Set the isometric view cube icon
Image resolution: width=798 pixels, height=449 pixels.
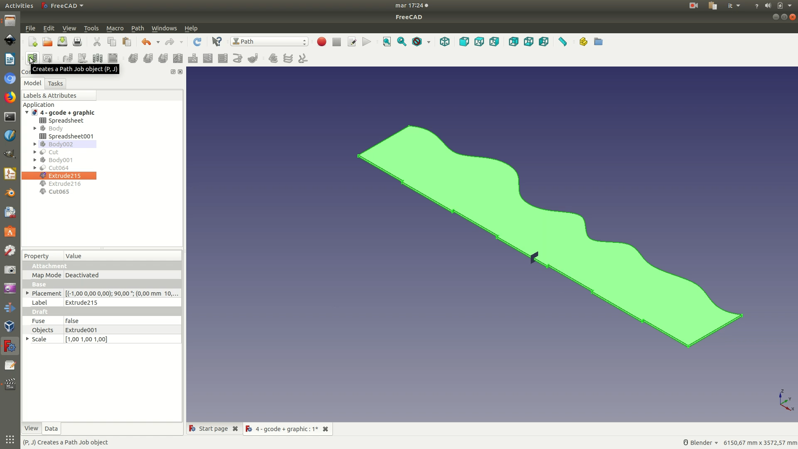(x=445, y=42)
